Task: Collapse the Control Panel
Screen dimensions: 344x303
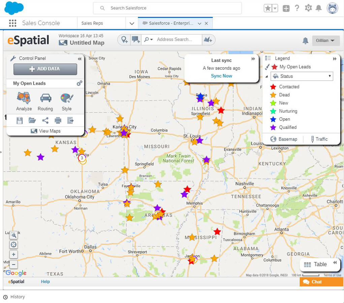Action: tap(80, 59)
